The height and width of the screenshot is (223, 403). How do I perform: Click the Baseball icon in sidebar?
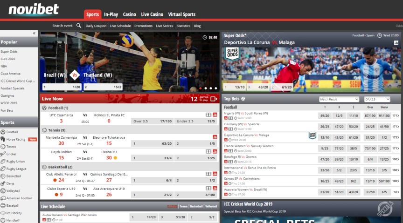pyautogui.click(x=3, y=206)
